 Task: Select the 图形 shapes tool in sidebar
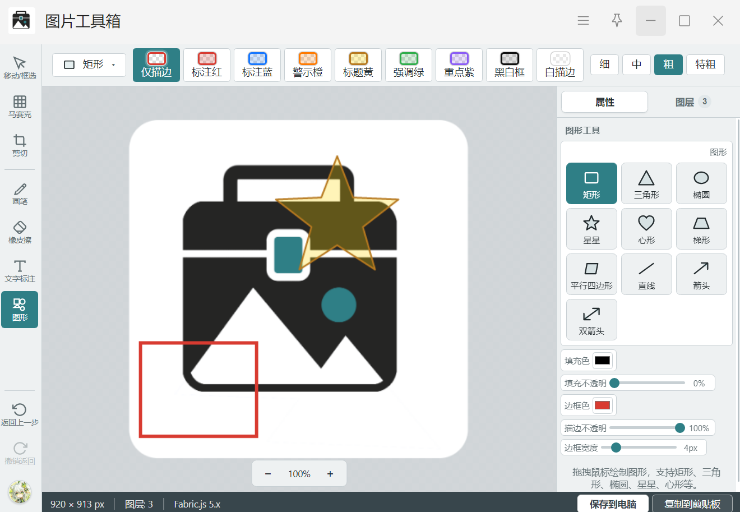click(x=20, y=310)
